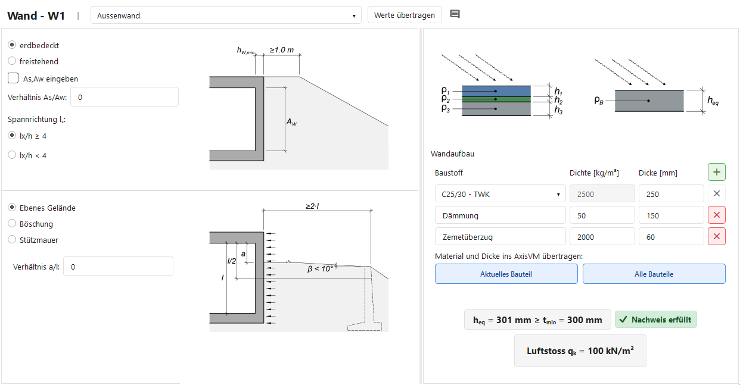
Task: Edit the Zemetüberzug density value 2000
Action: coord(602,237)
